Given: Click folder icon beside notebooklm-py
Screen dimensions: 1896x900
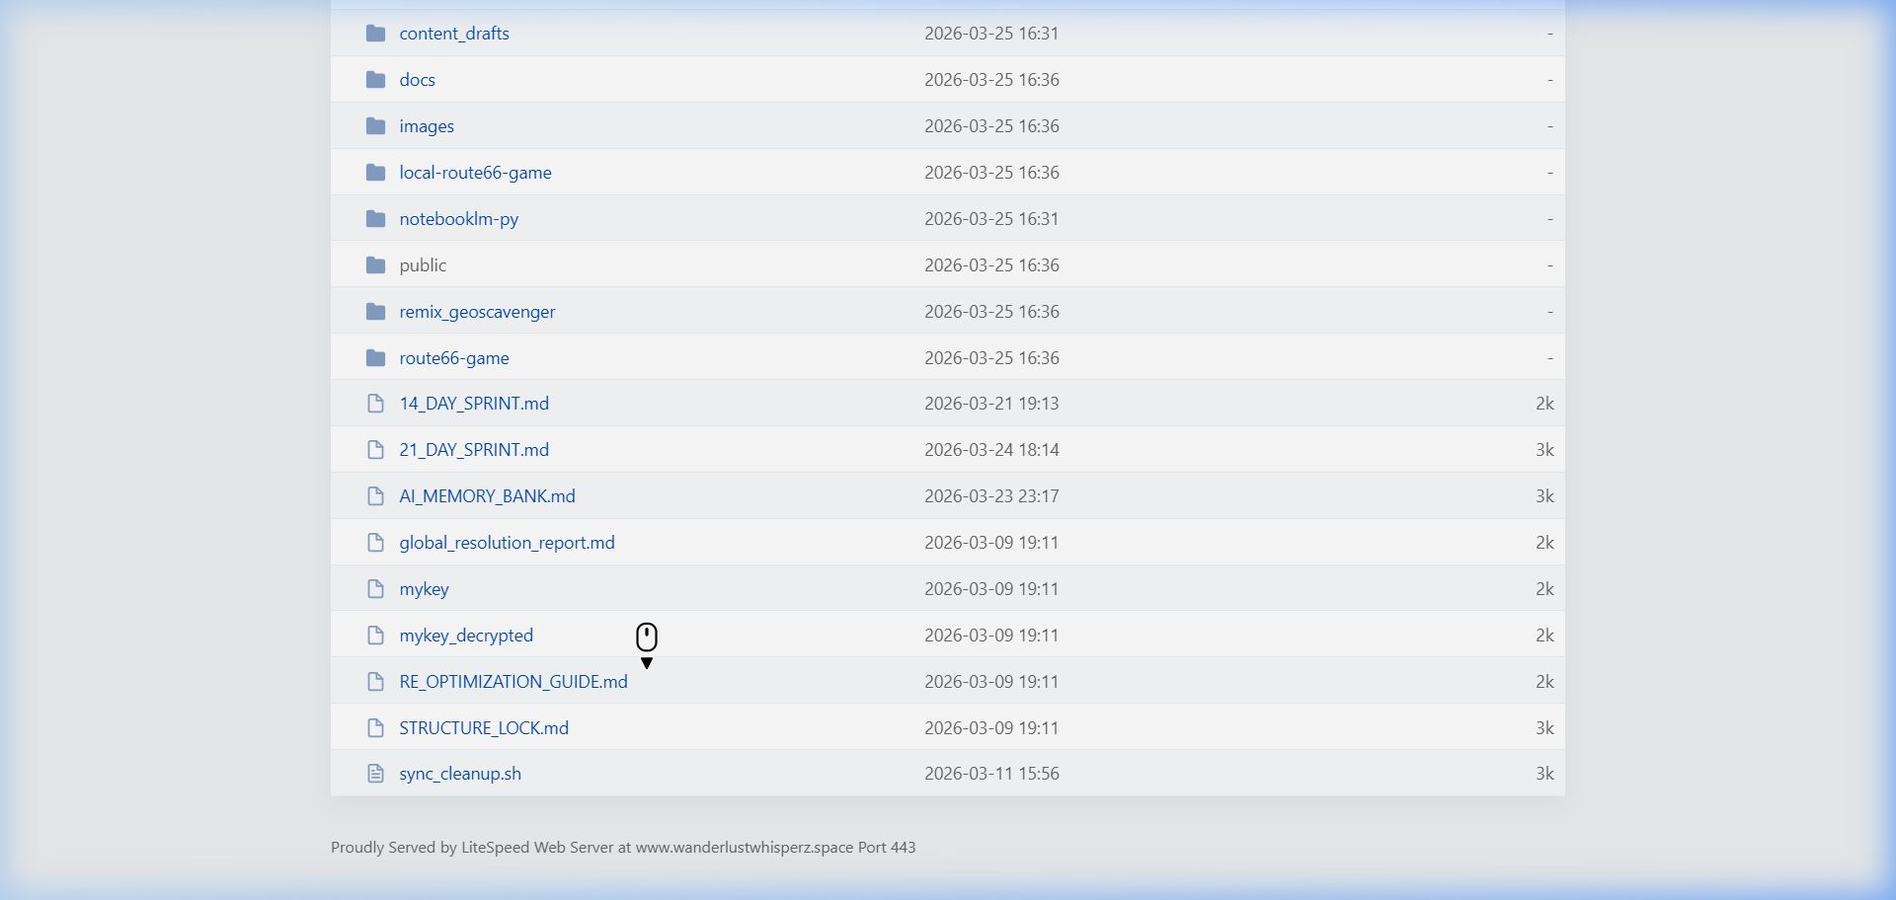Looking at the screenshot, I should point(375,219).
